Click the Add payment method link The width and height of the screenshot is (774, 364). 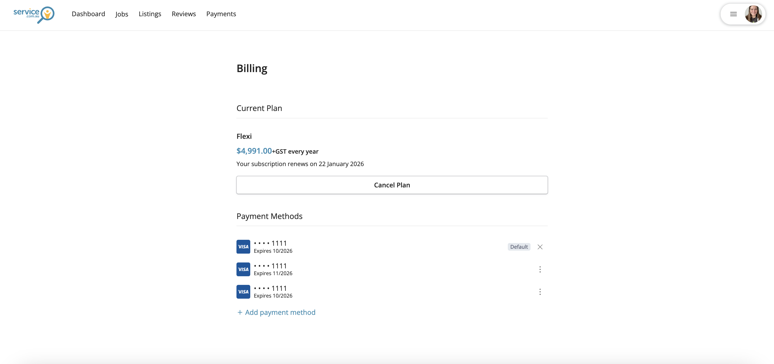[280, 312]
